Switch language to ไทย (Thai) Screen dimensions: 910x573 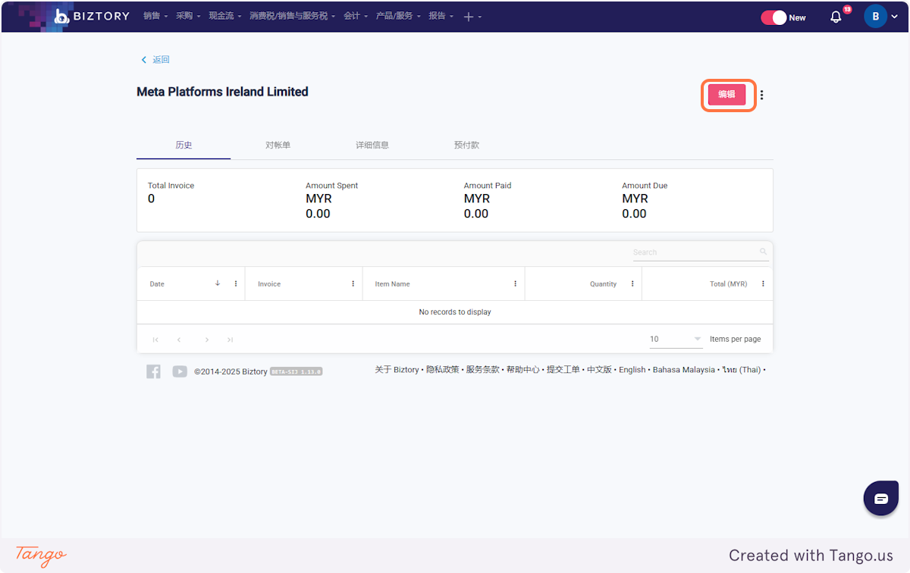click(742, 370)
